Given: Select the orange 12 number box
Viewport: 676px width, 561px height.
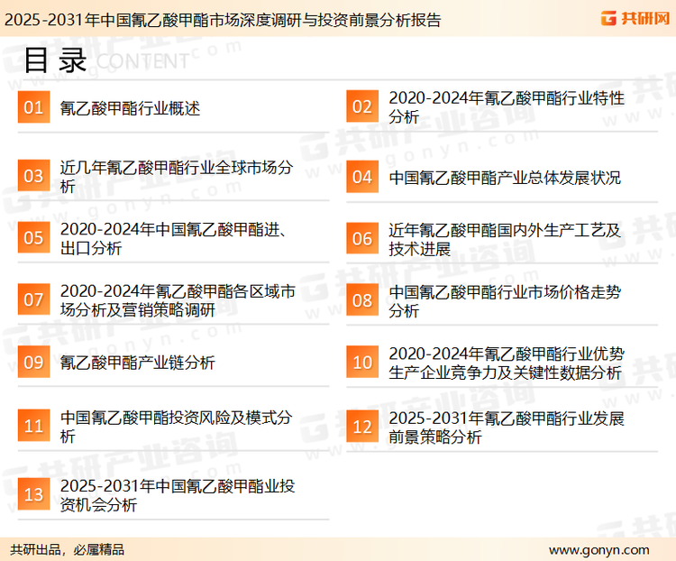Looking at the screenshot, I should [x=362, y=427].
